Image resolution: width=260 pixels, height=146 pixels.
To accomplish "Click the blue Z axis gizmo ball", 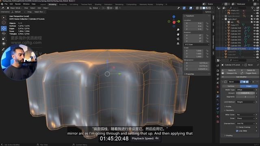I will (x=174, y=17).
